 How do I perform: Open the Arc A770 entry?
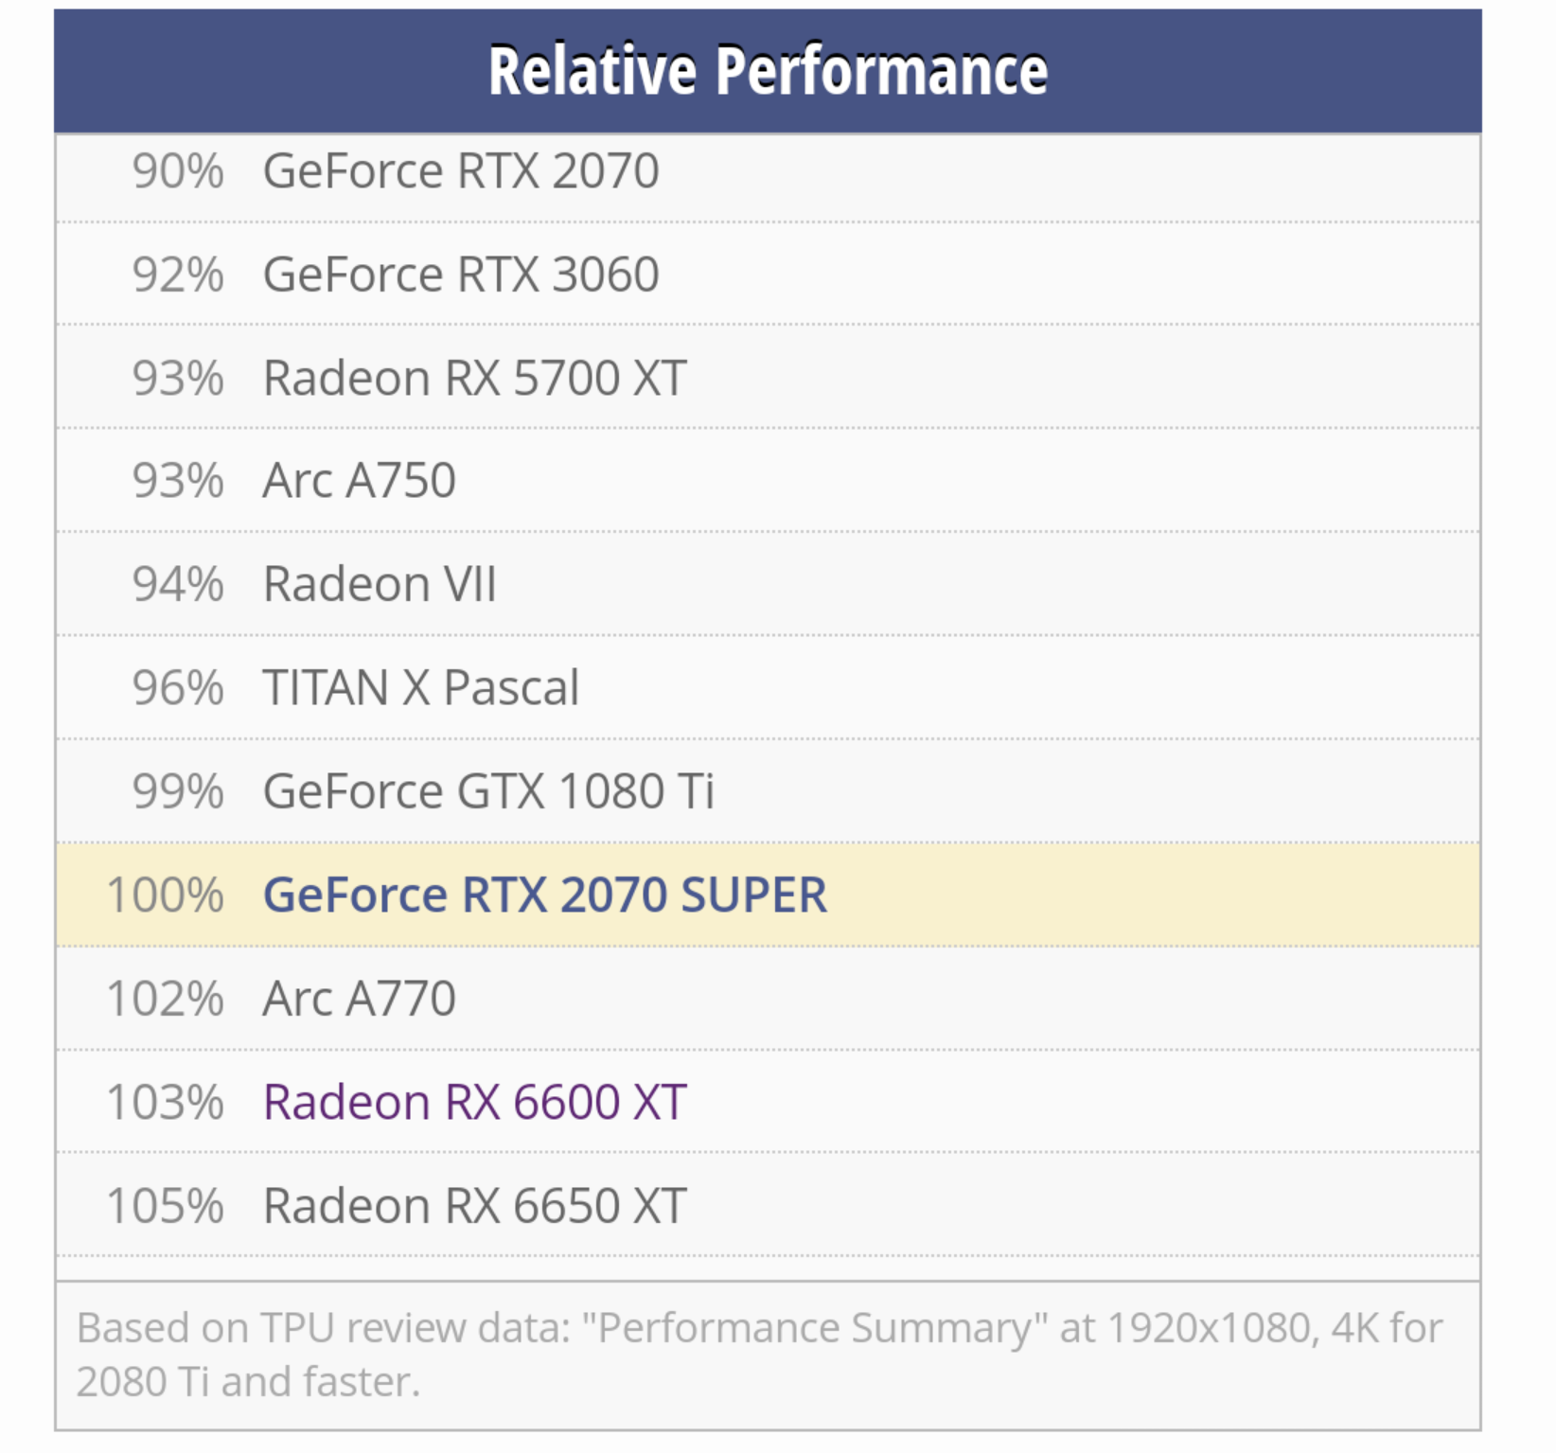[360, 998]
